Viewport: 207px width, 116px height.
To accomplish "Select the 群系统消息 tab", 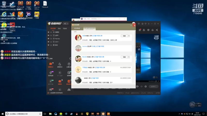I will tap(90, 28).
